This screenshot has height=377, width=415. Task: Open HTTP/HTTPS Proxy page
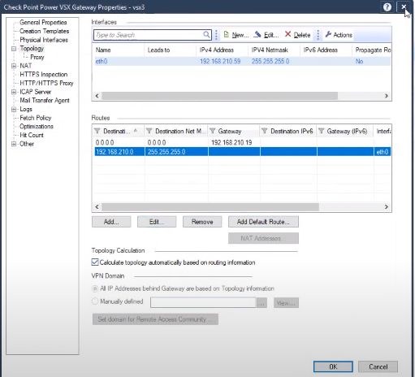coord(46,83)
